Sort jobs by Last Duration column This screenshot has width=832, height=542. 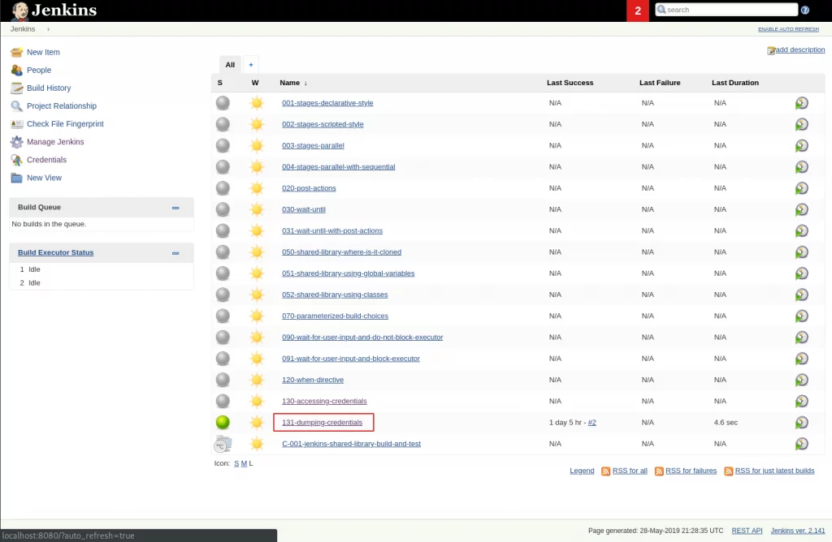tap(734, 83)
